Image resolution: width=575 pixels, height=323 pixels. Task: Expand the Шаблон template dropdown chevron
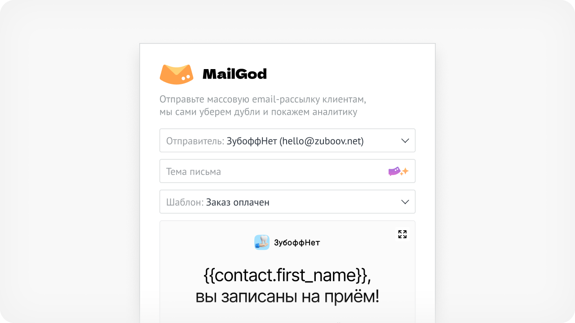tap(405, 202)
